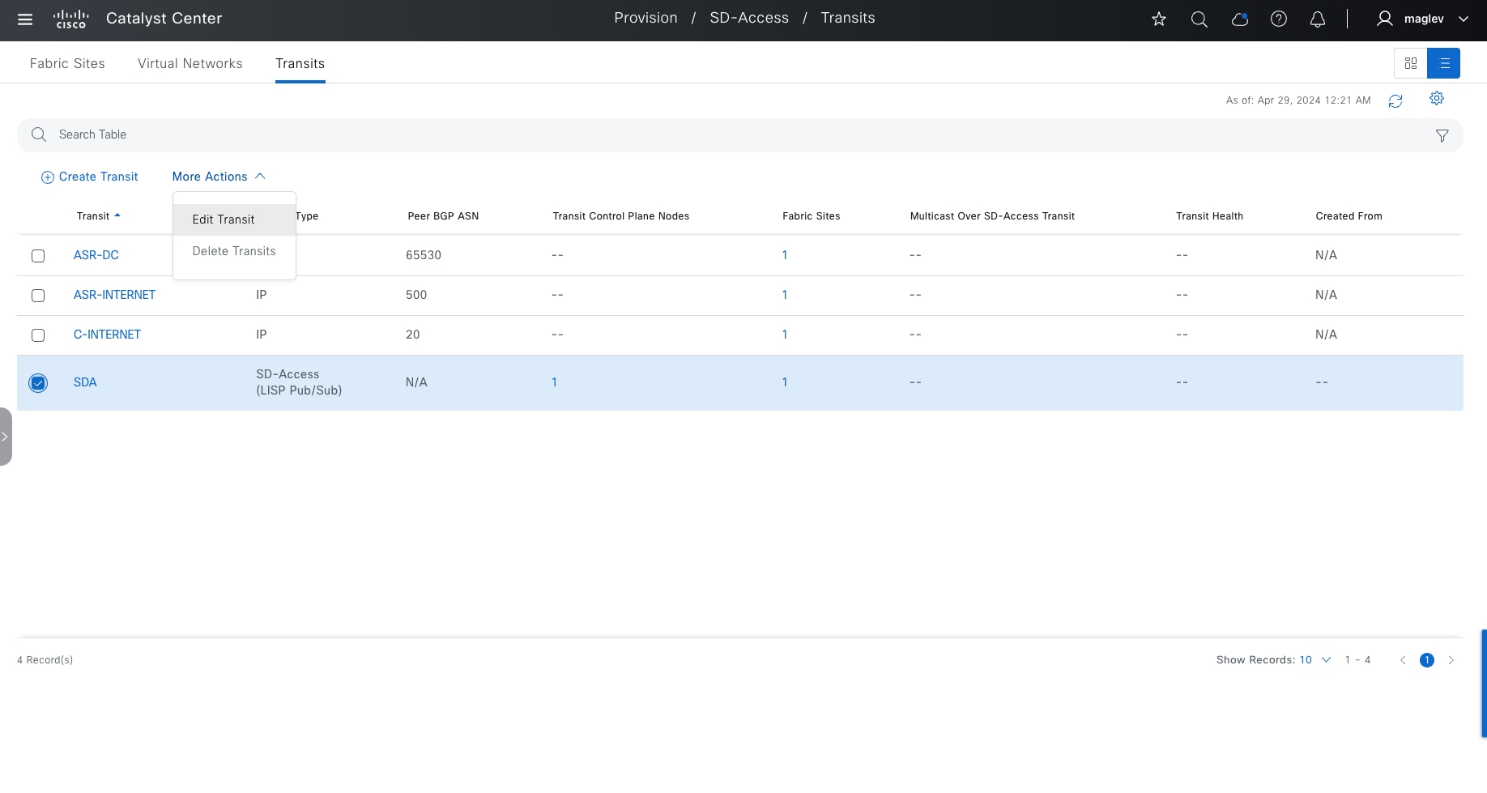Click the 4 Record(s) count text
Image resolution: width=1487 pixels, height=793 pixels.
click(45, 660)
